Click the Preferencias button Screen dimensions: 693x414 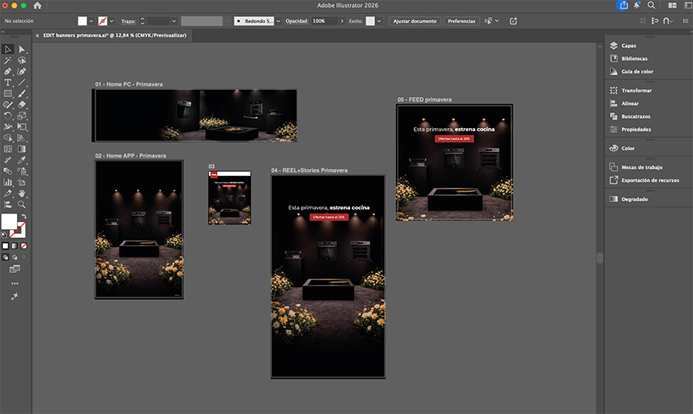point(461,21)
